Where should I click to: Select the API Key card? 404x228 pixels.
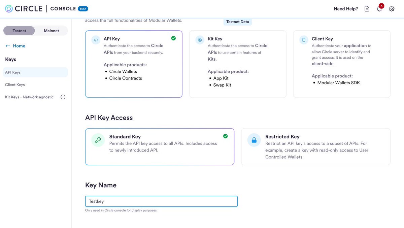tap(134, 64)
